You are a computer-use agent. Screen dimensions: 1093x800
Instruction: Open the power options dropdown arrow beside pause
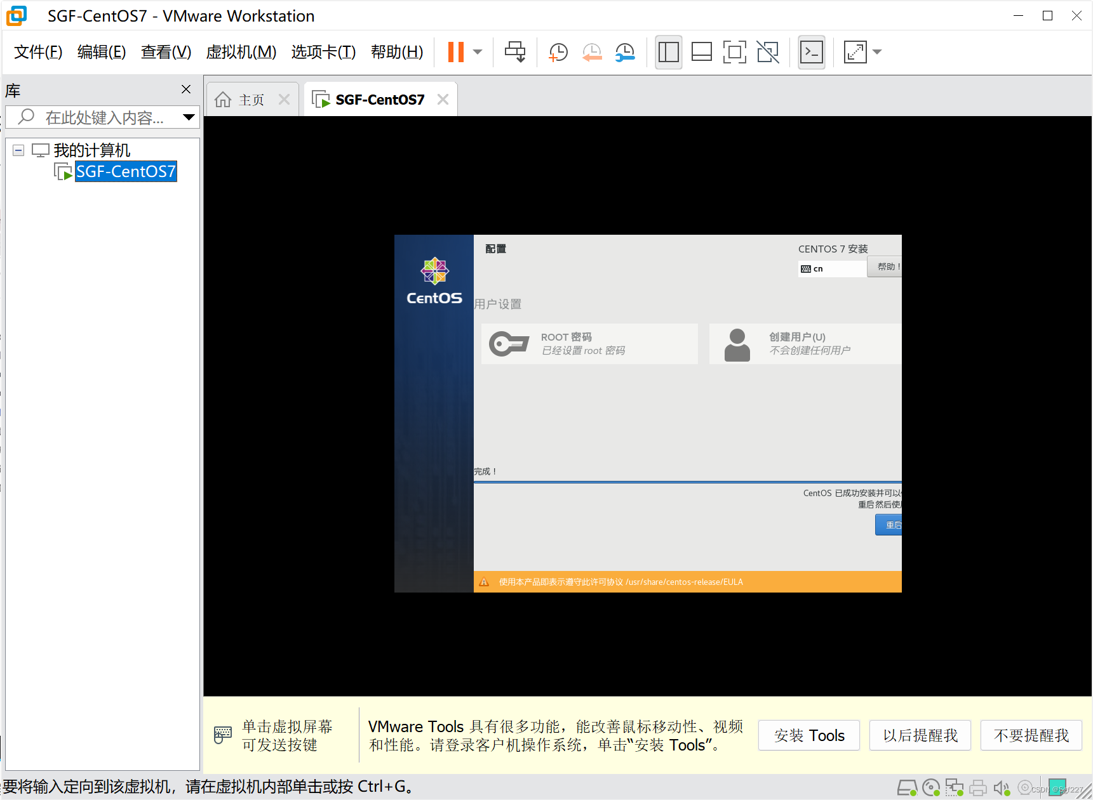(478, 52)
